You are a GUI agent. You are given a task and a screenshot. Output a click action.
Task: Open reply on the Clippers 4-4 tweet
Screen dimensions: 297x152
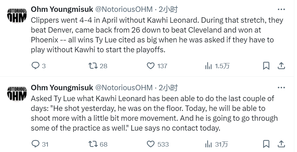[x=38, y=66]
